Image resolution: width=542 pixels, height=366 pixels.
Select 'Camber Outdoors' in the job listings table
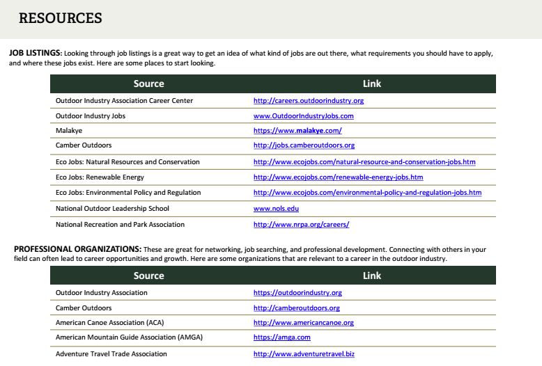tap(84, 145)
